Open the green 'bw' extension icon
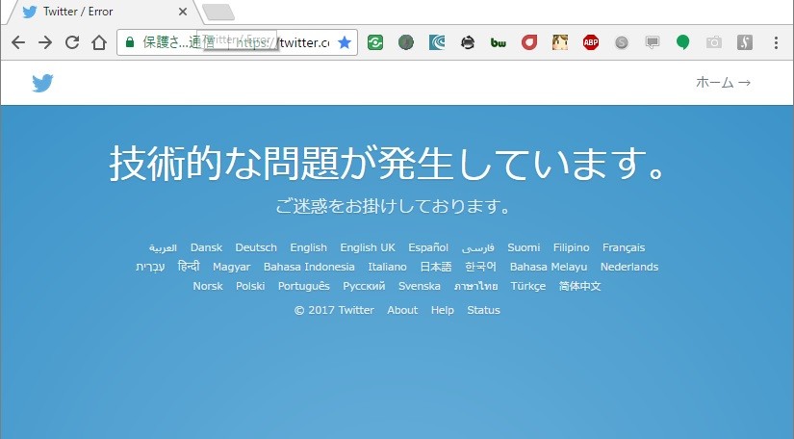Screen dimensions: 794x439 (499, 42)
